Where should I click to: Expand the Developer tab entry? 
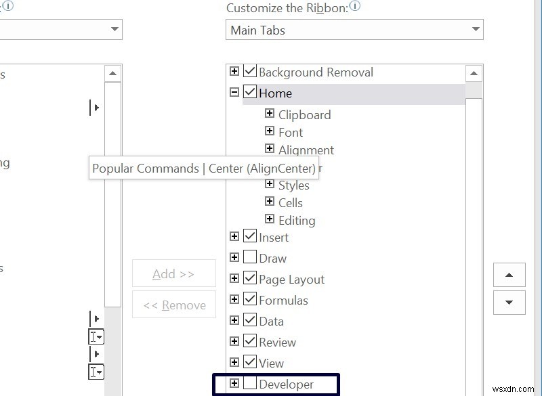[234, 384]
